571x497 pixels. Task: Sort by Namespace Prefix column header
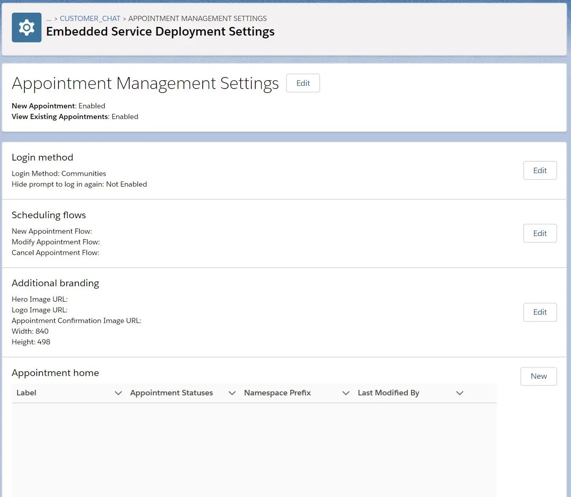(x=277, y=393)
